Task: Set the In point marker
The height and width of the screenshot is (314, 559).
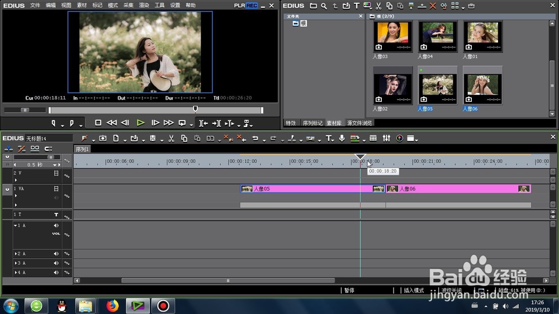Action: tap(54, 123)
